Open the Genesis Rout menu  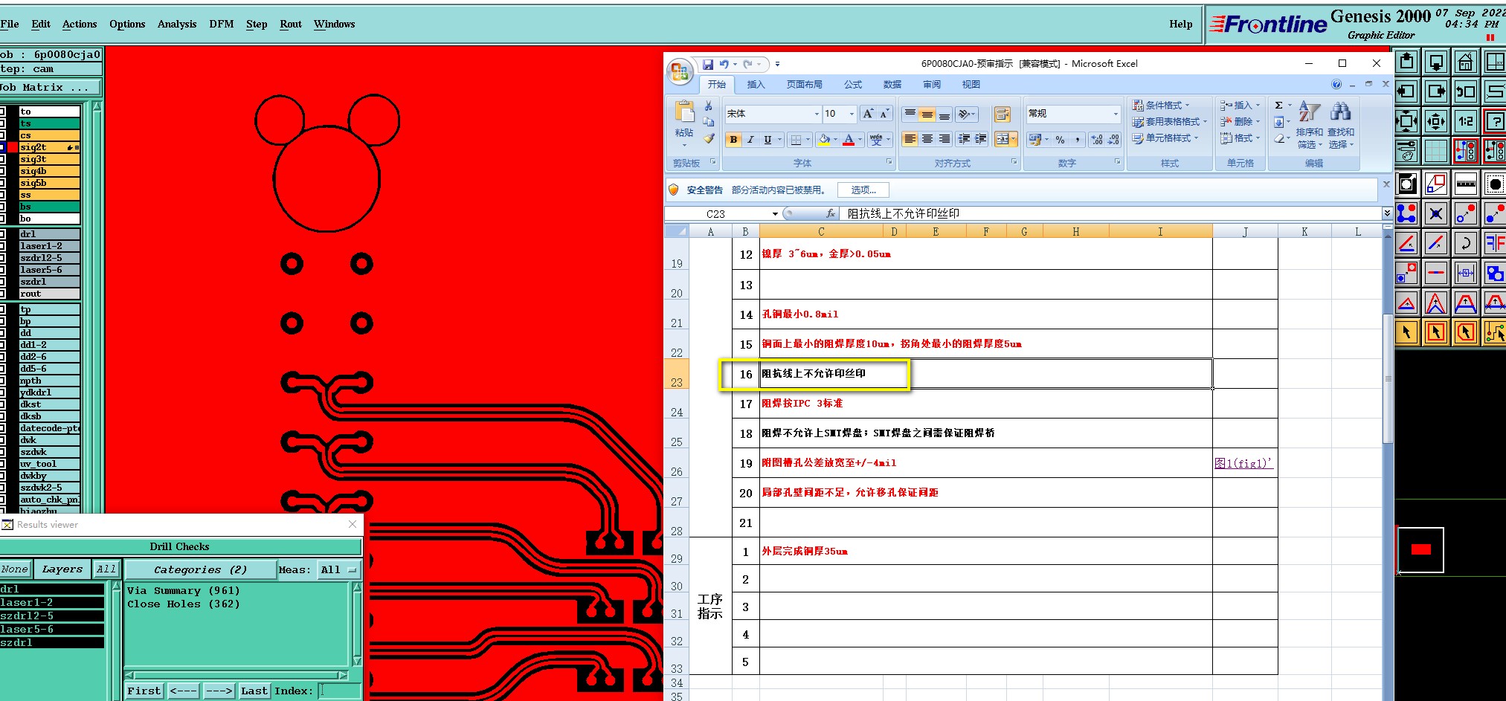tap(291, 24)
